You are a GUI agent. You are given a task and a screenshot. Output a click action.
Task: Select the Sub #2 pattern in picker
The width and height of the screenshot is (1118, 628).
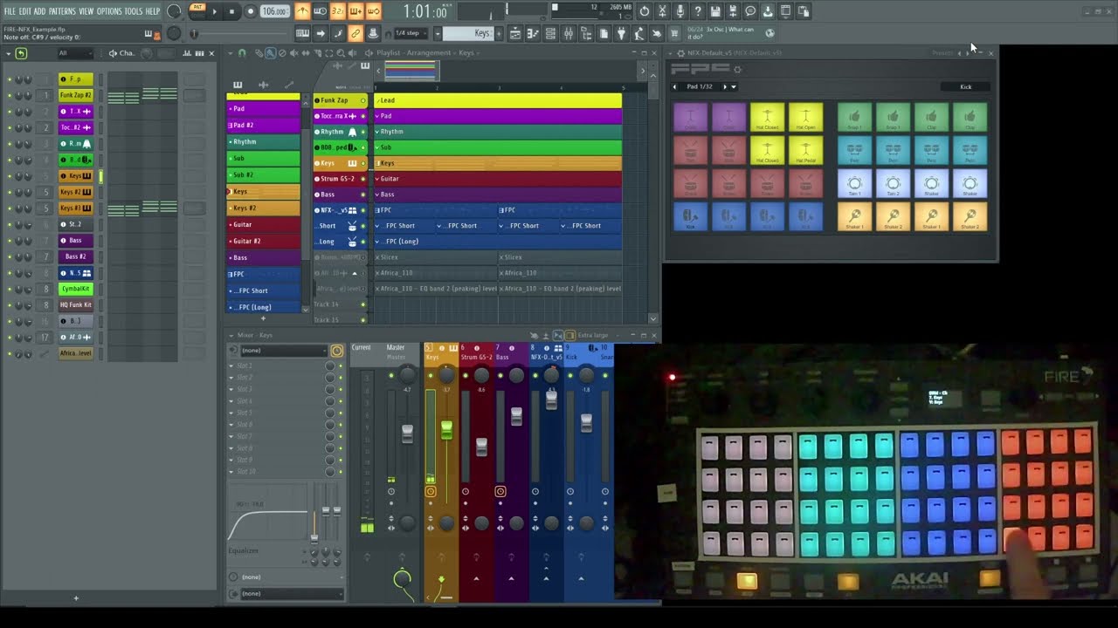[264, 174]
